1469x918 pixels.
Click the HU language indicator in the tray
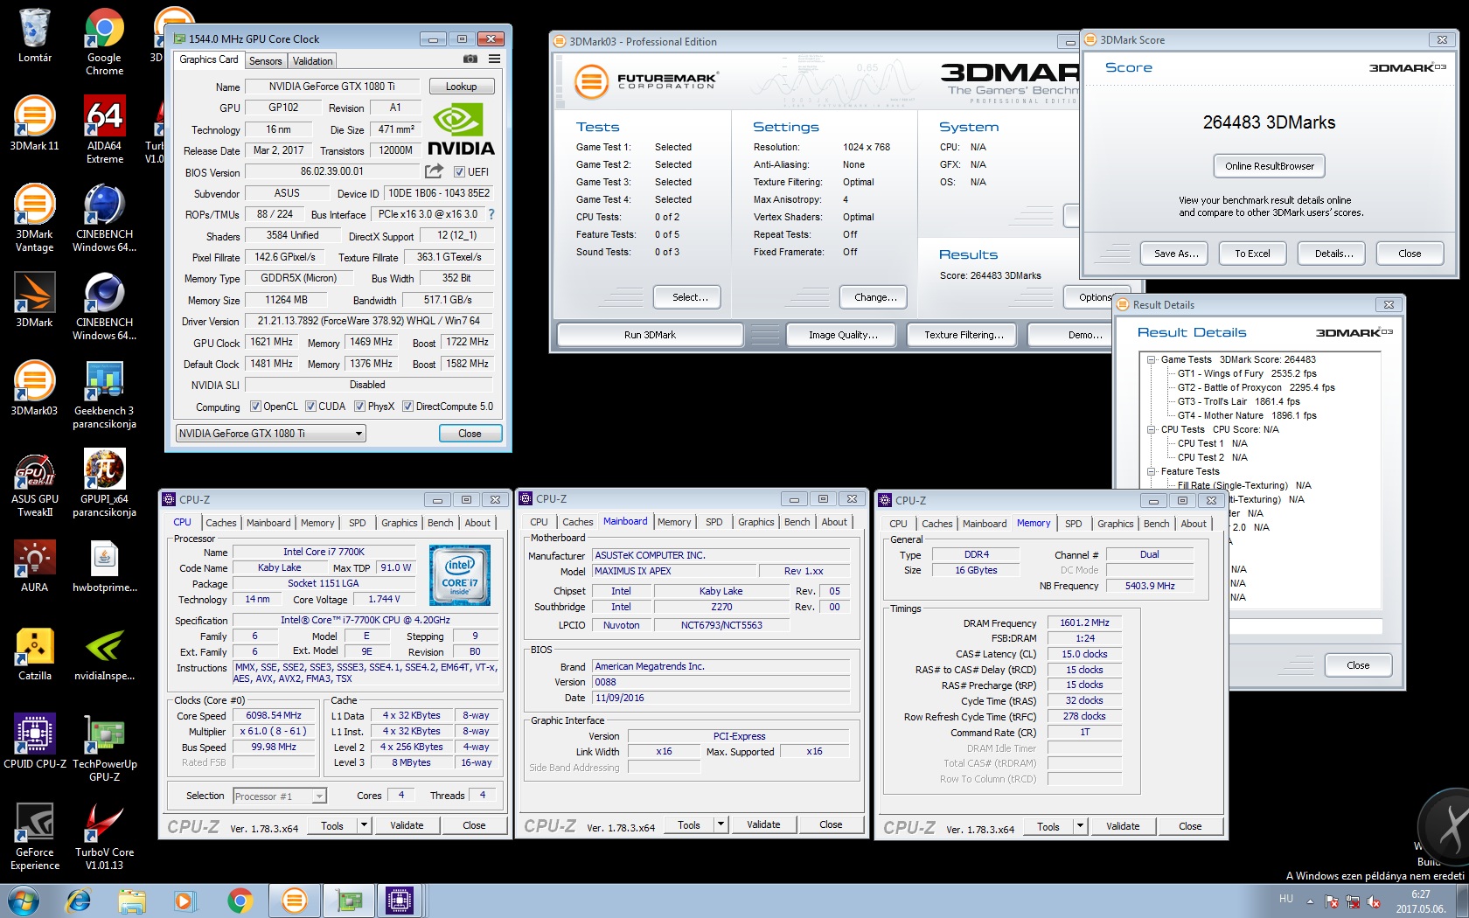[1285, 899]
